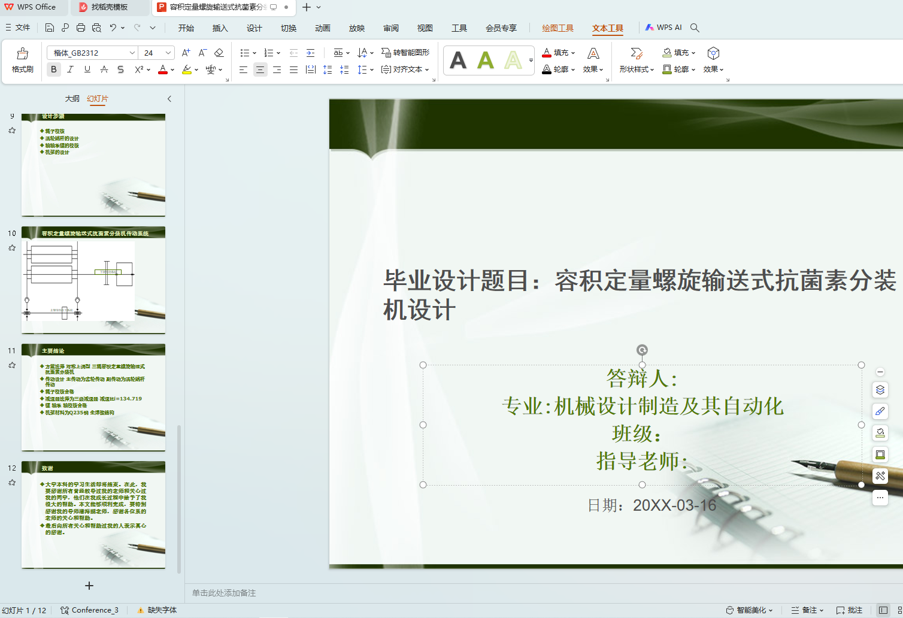Decrease font size with the A- icon
Viewport: 903px width, 618px height.
pos(202,53)
